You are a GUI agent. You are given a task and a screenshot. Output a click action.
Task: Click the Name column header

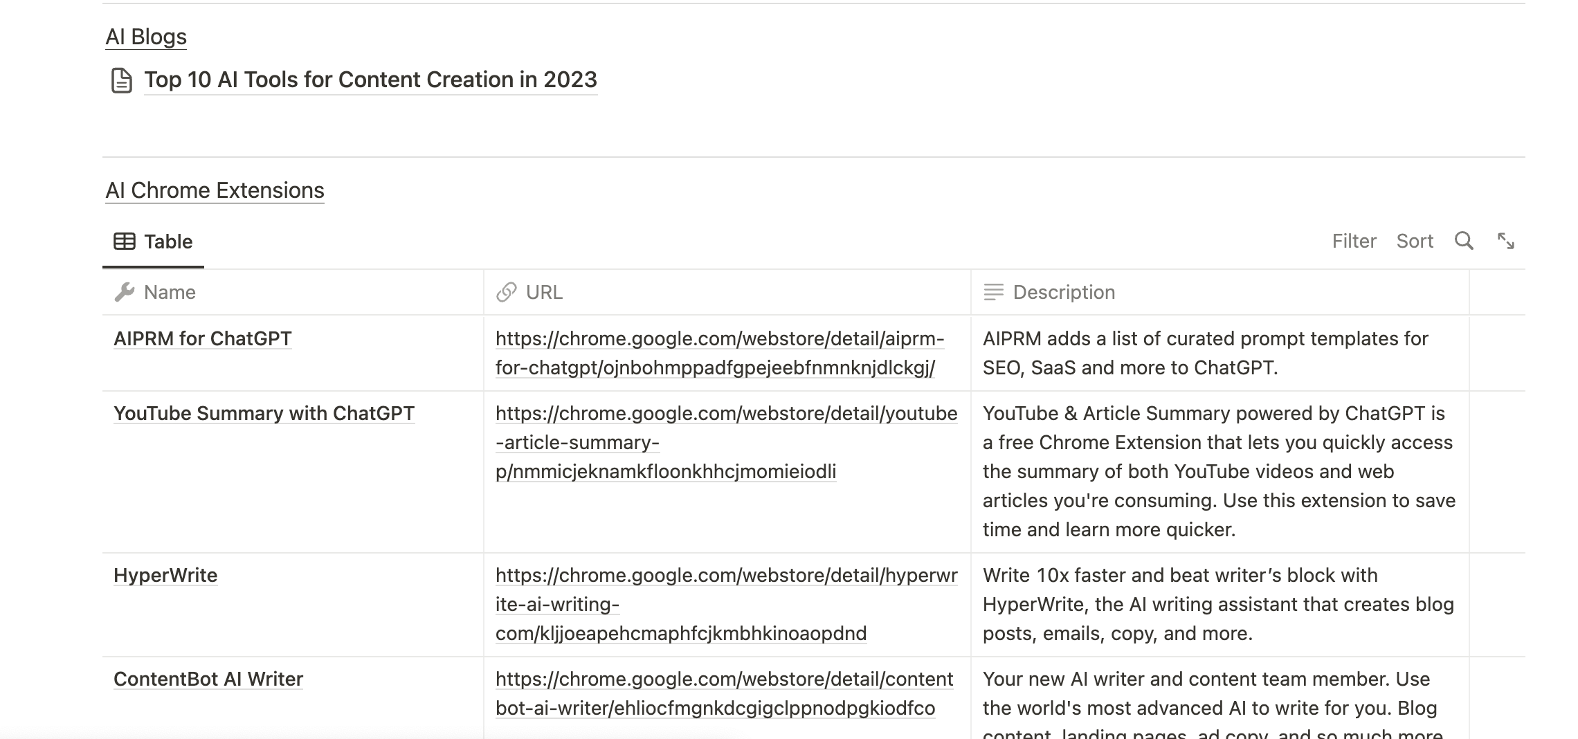point(293,292)
